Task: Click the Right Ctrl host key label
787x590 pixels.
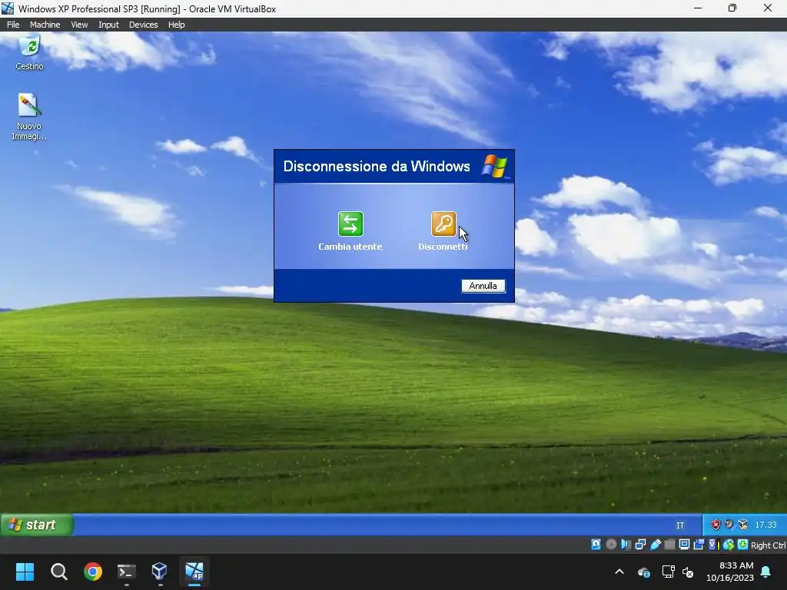Action: tap(769, 545)
